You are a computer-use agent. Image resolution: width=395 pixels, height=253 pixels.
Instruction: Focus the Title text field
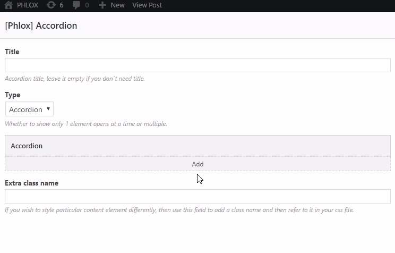(x=197, y=65)
